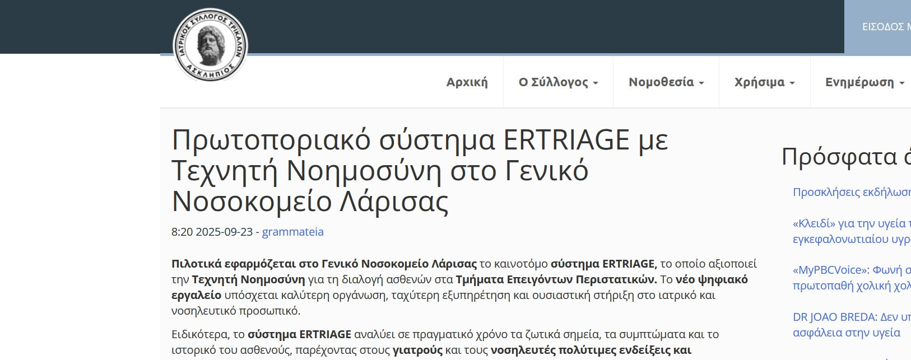Click the Πρόσφατα sidebar heading
The height and width of the screenshot is (360, 911).
[x=845, y=157]
